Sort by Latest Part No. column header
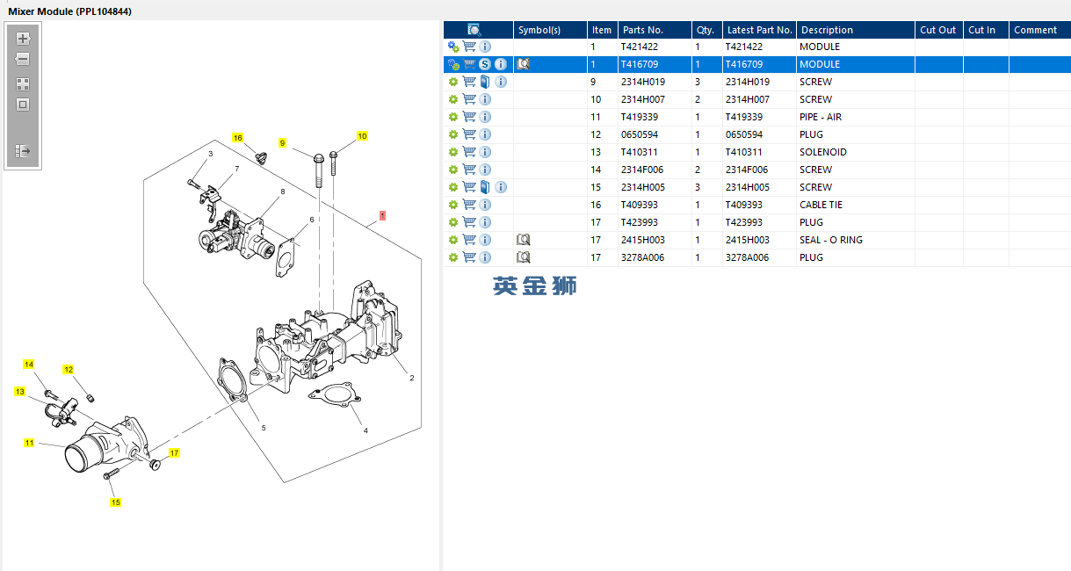 pos(759,30)
